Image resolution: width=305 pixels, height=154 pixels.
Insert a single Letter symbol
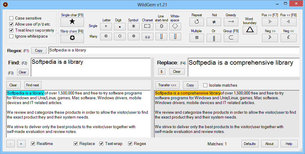point(106,26)
